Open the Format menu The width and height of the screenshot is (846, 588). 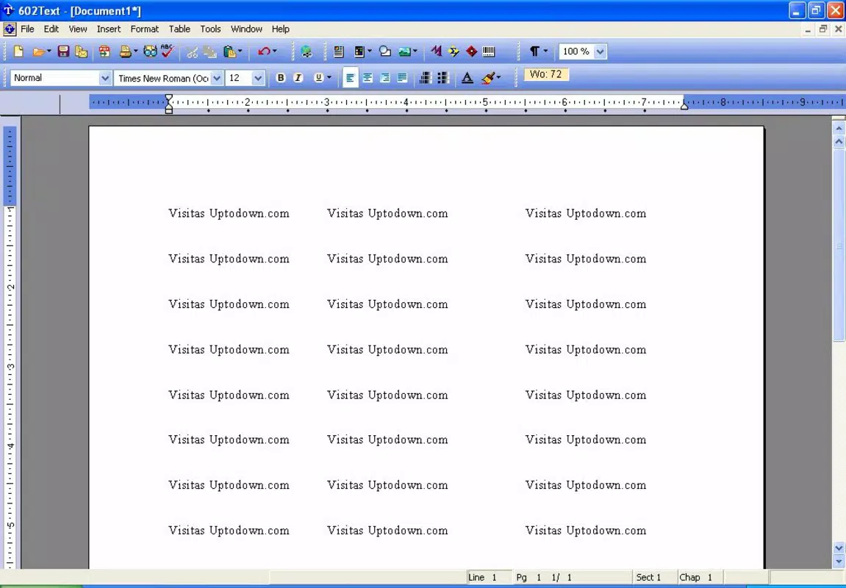pos(145,29)
